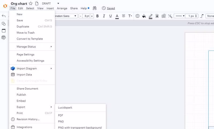
Task: Toggle underline text formatting
Action: [x=110, y=16]
